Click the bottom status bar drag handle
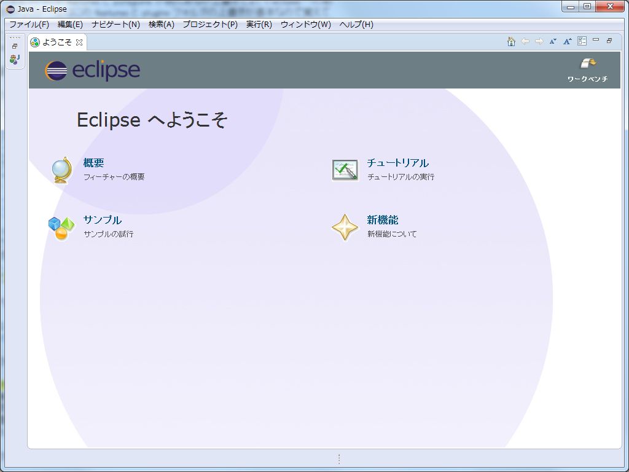Screen dimensions: 629x472 click(x=339, y=458)
